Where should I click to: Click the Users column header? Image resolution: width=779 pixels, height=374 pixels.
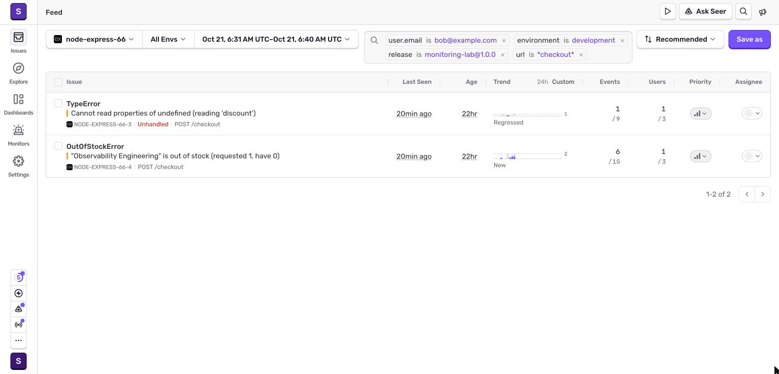pyautogui.click(x=657, y=82)
